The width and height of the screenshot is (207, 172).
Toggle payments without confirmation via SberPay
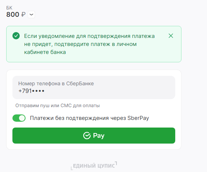point(19,118)
